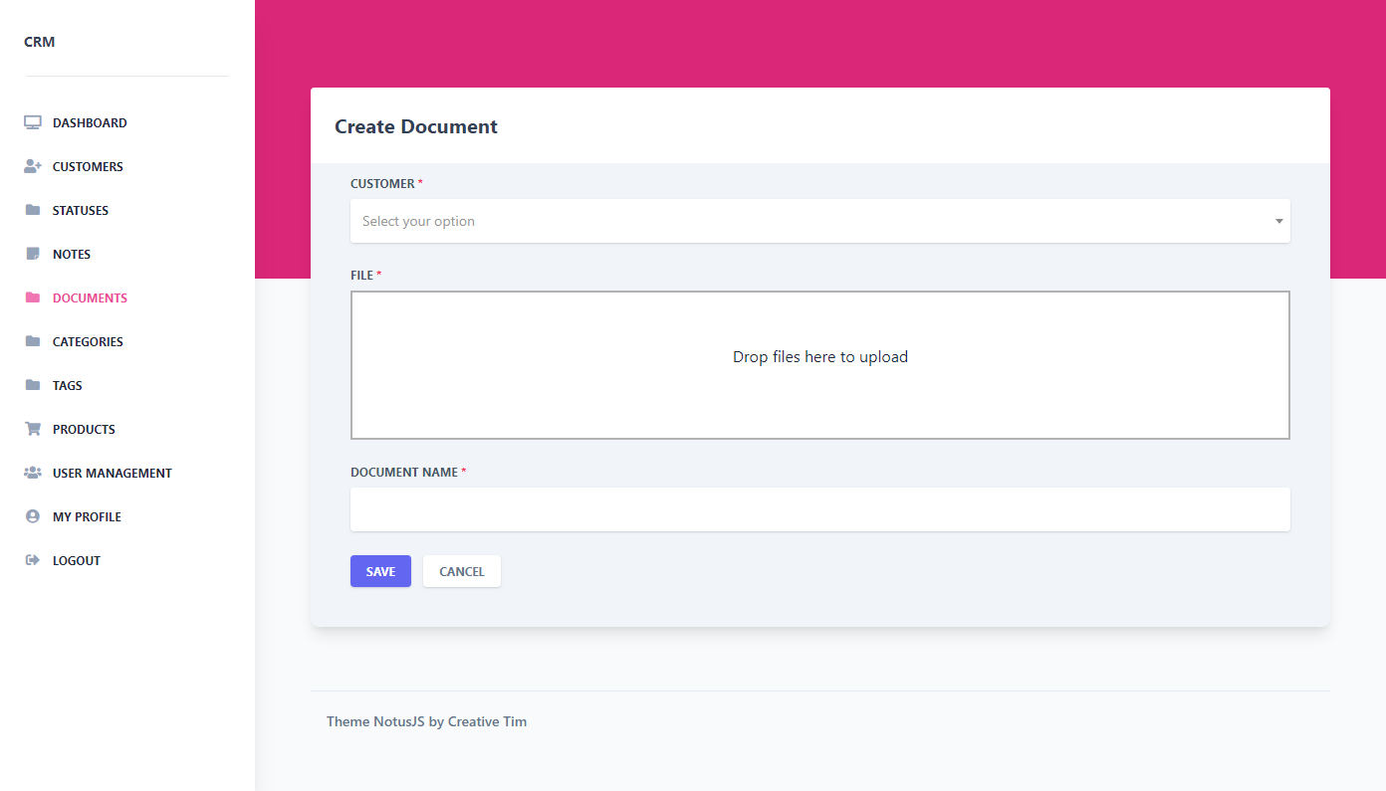The width and height of the screenshot is (1386, 791).
Task: Click the pink Documents folder icon
Action: pos(33,298)
